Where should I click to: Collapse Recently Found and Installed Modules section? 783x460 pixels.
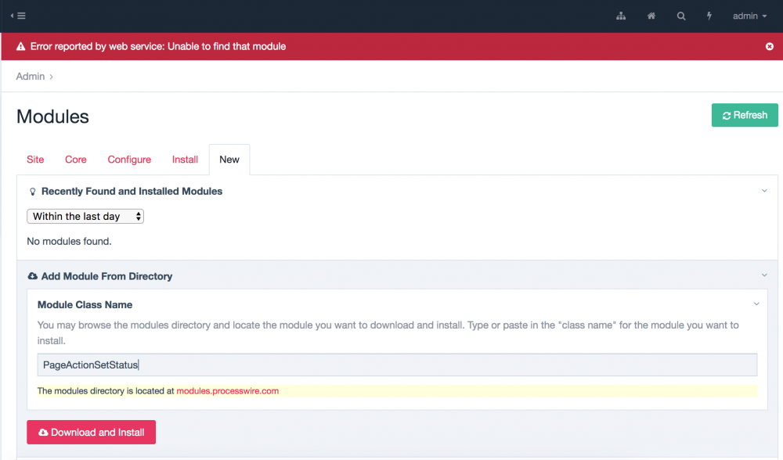coord(764,190)
